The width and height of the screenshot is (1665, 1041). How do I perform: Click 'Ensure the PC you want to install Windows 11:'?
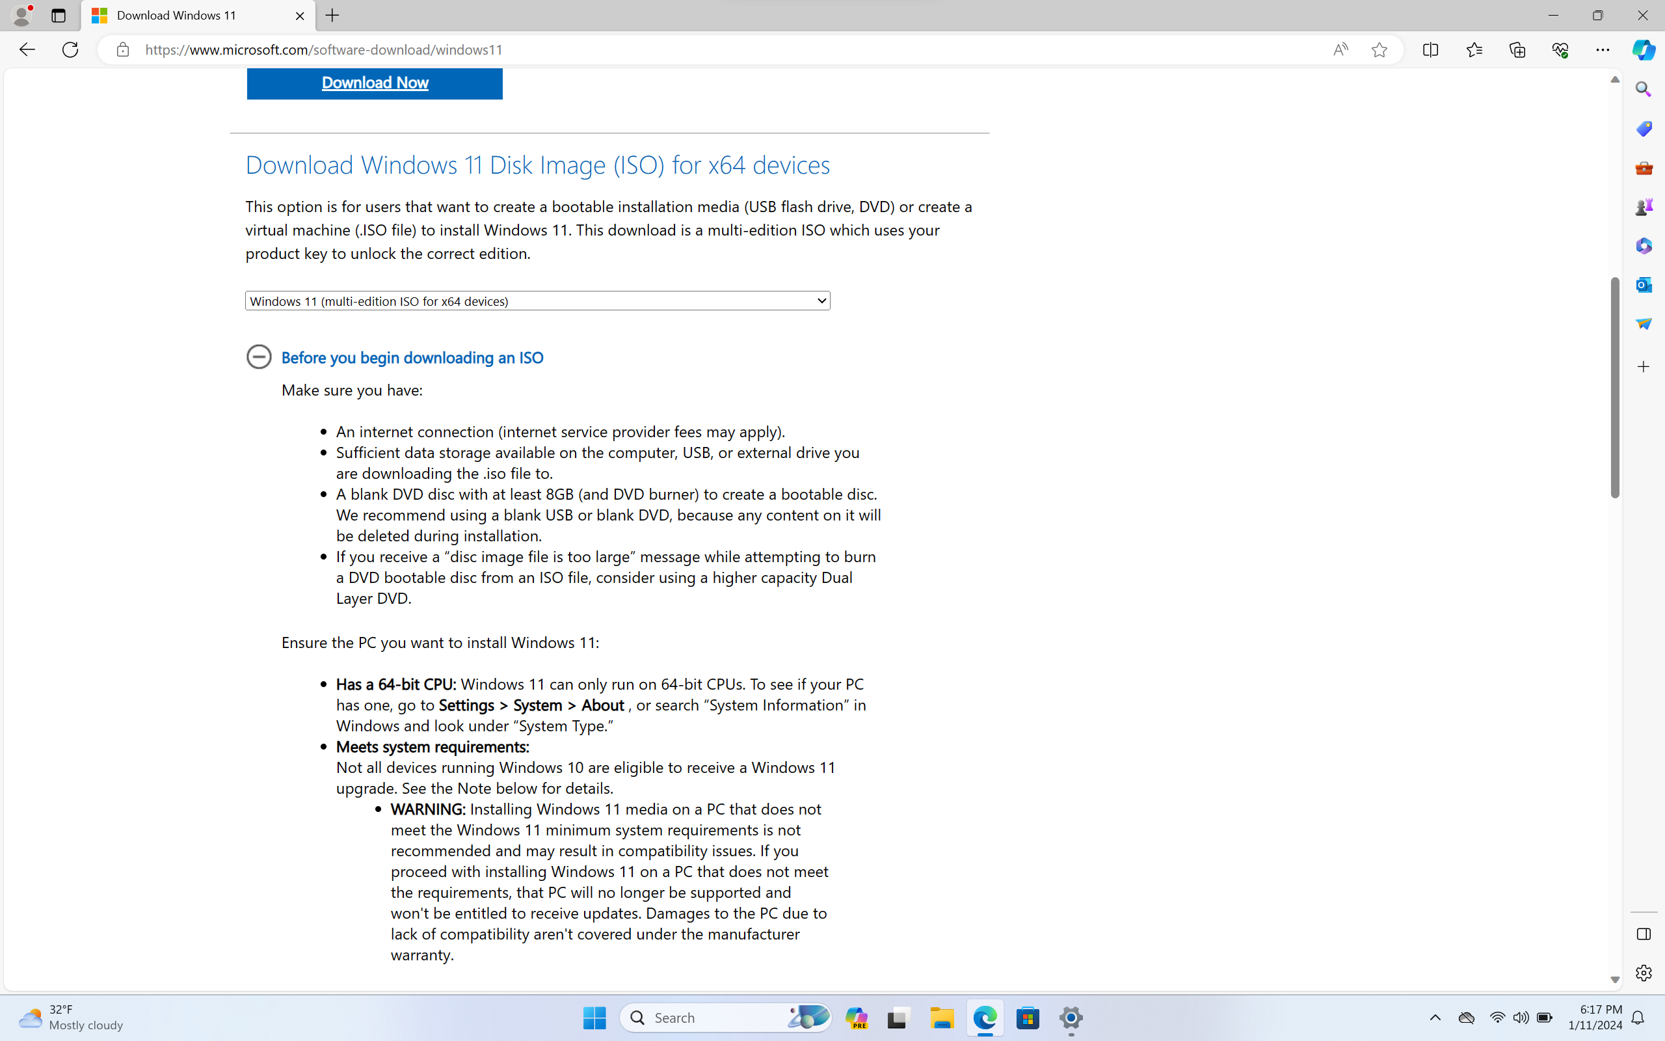pyautogui.click(x=440, y=642)
